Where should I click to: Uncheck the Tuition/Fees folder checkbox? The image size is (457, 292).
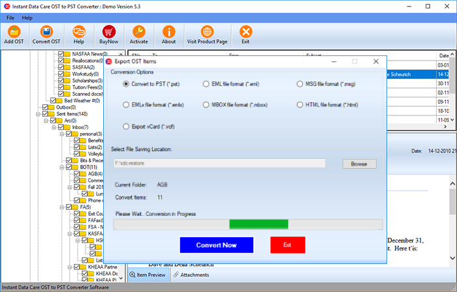click(x=61, y=87)
